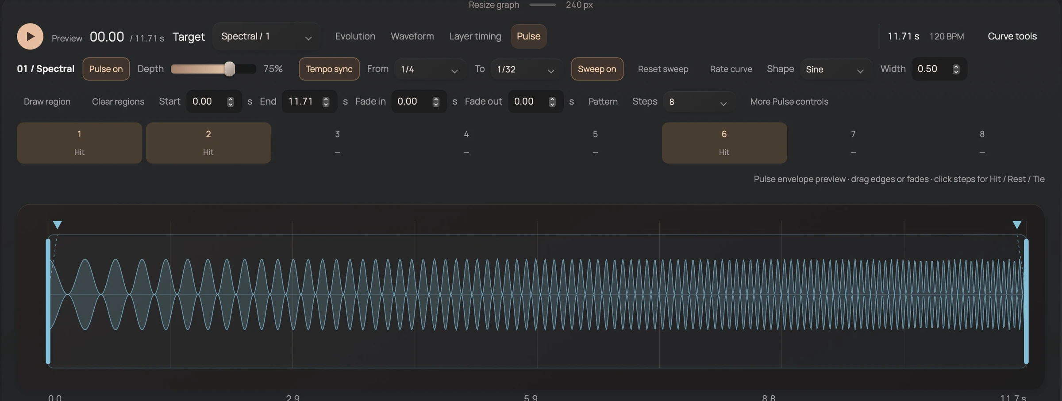Viewport: 1062px width, 401px height.
Task: Click the 120 BPM tempo readout
Action: point(947,37)
